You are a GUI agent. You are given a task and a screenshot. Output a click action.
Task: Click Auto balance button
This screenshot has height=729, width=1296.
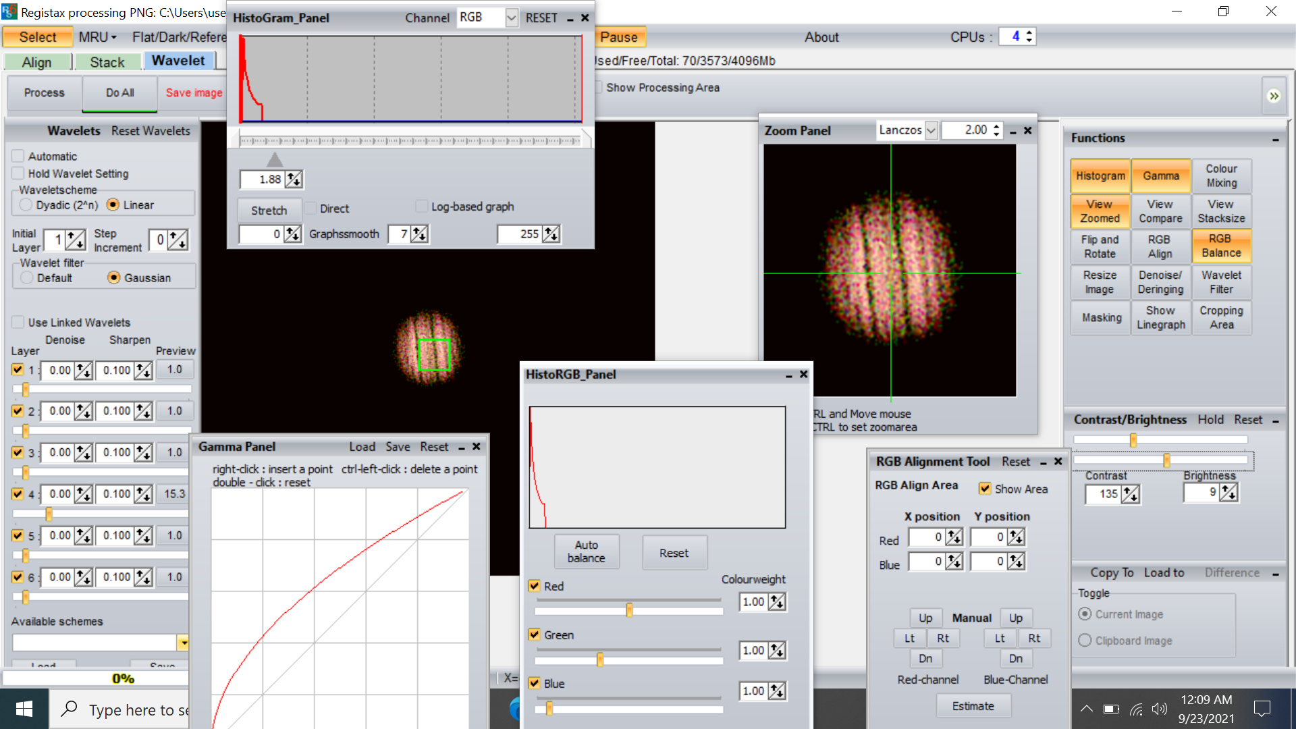[x=587, y=551]
